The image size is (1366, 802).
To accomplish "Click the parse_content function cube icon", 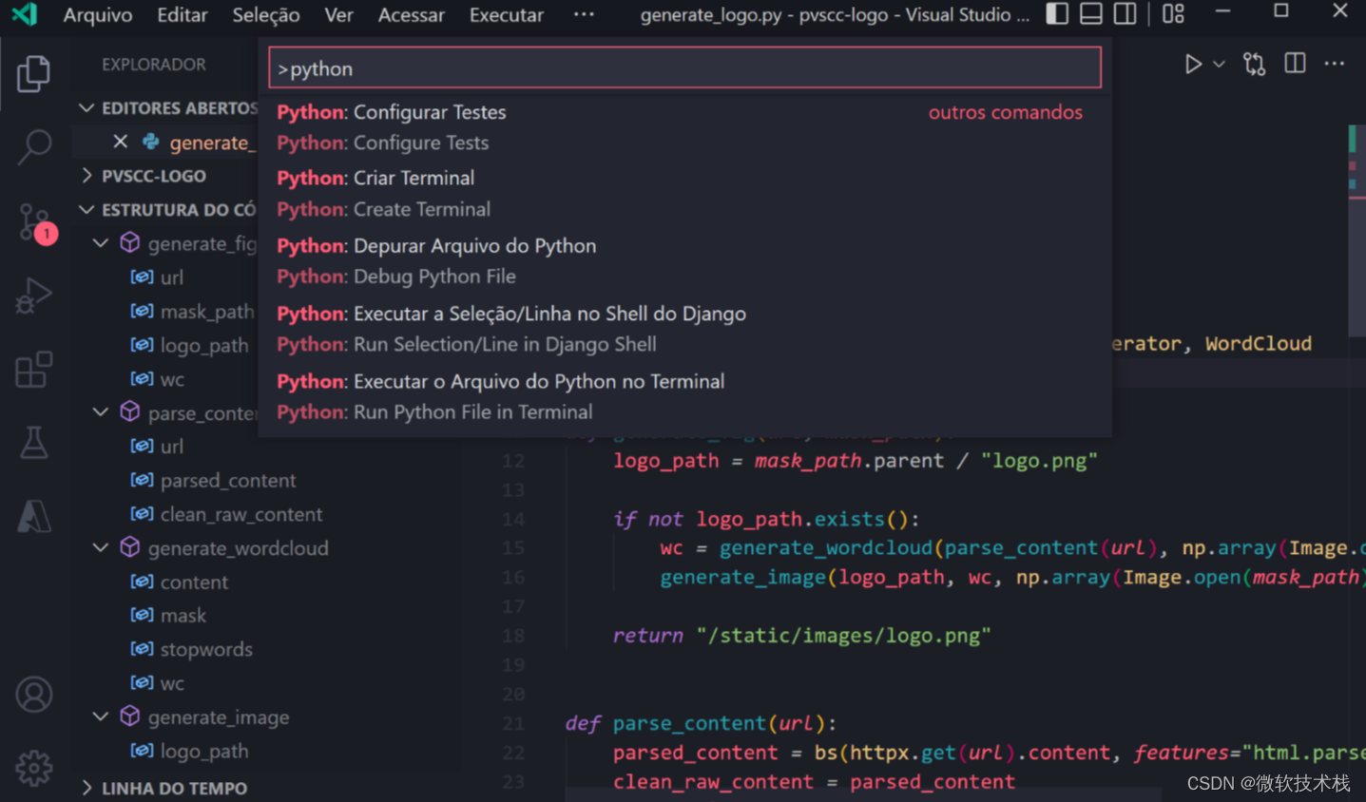I will pyautogui.click(x=130, y=412).
